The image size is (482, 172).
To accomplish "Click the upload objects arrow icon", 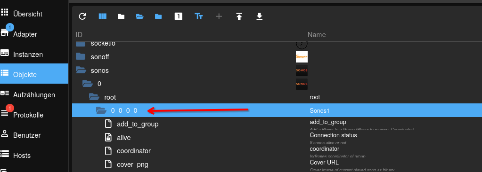I will pos(239,16).
